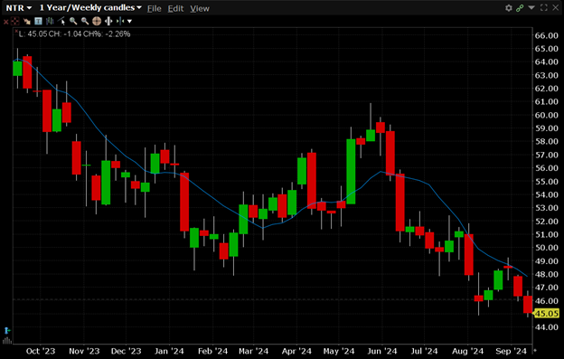The height and width of the screenshot is (359, 564).
Task: Open the File menu
Action: point(154,8)
